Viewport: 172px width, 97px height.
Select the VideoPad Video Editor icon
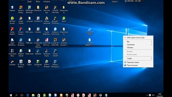[x=55, y=9]
